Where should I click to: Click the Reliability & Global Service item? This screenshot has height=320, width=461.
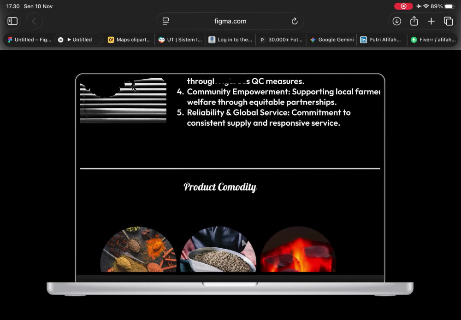[x=264, y=118]
